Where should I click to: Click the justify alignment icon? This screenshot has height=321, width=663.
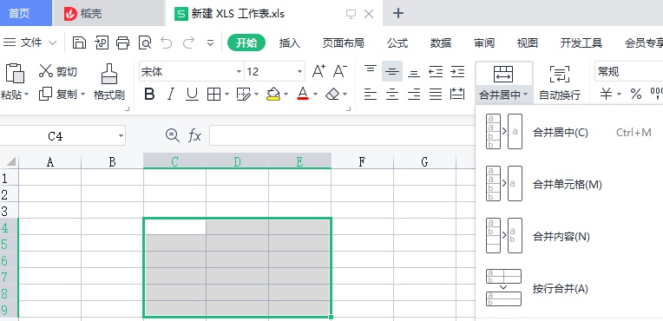point(436,94)
